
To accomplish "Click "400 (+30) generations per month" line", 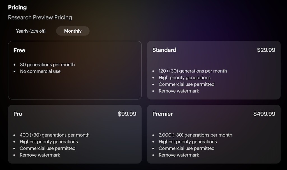I will click(x=55, y=135).
